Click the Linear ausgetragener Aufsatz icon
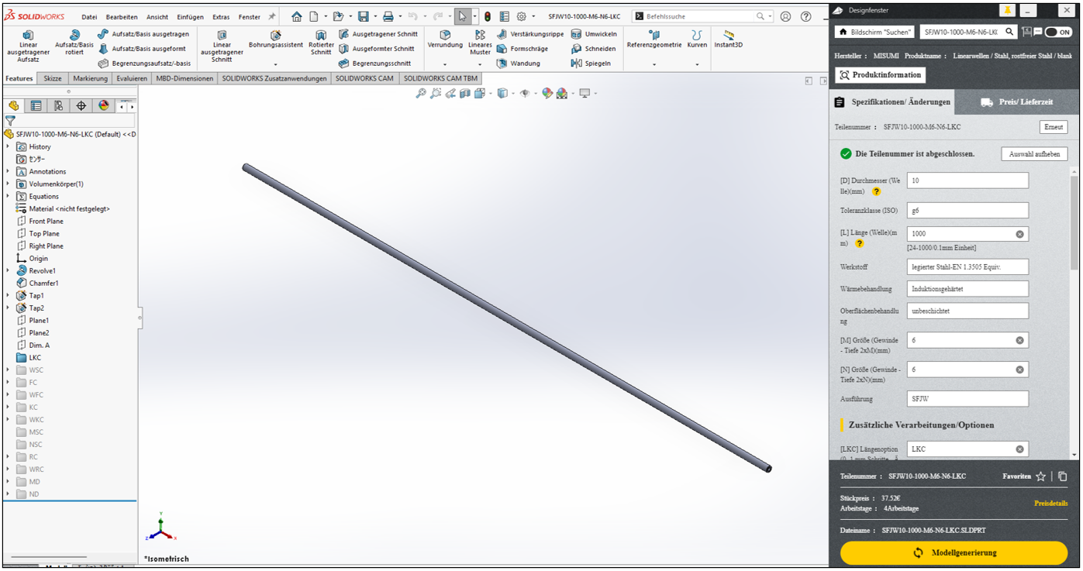This screenshot has width=1083, height=571. 28,35
